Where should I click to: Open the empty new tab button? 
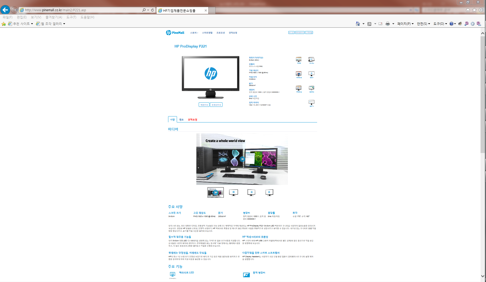coord(212,10)
